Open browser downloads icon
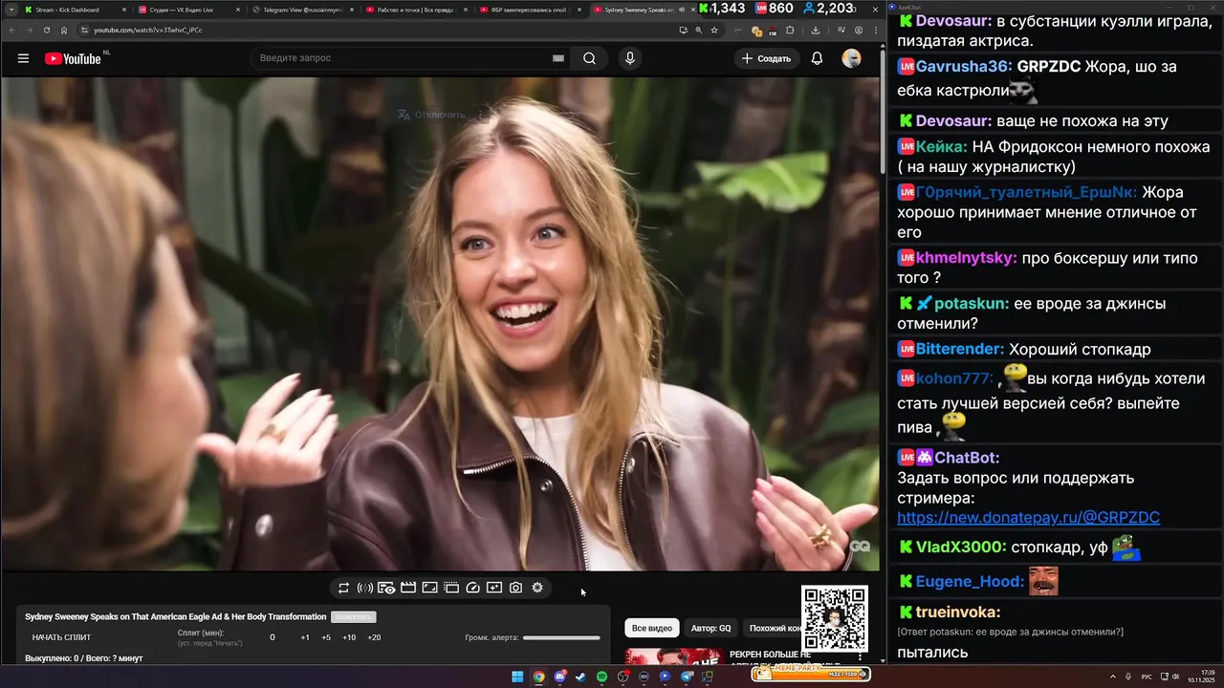 click(815, 30)
